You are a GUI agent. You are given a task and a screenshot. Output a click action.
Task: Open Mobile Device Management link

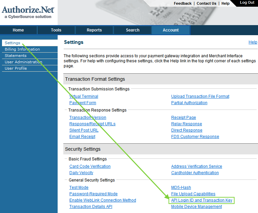click(x=196, y=207)
